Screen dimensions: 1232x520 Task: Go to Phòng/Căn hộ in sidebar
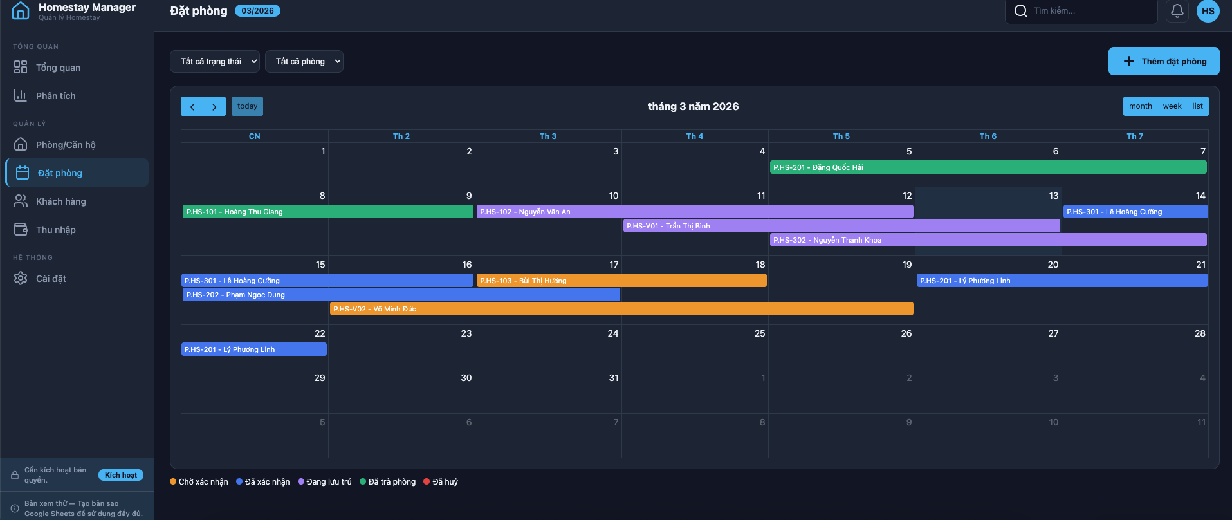[x=65, y=145]
